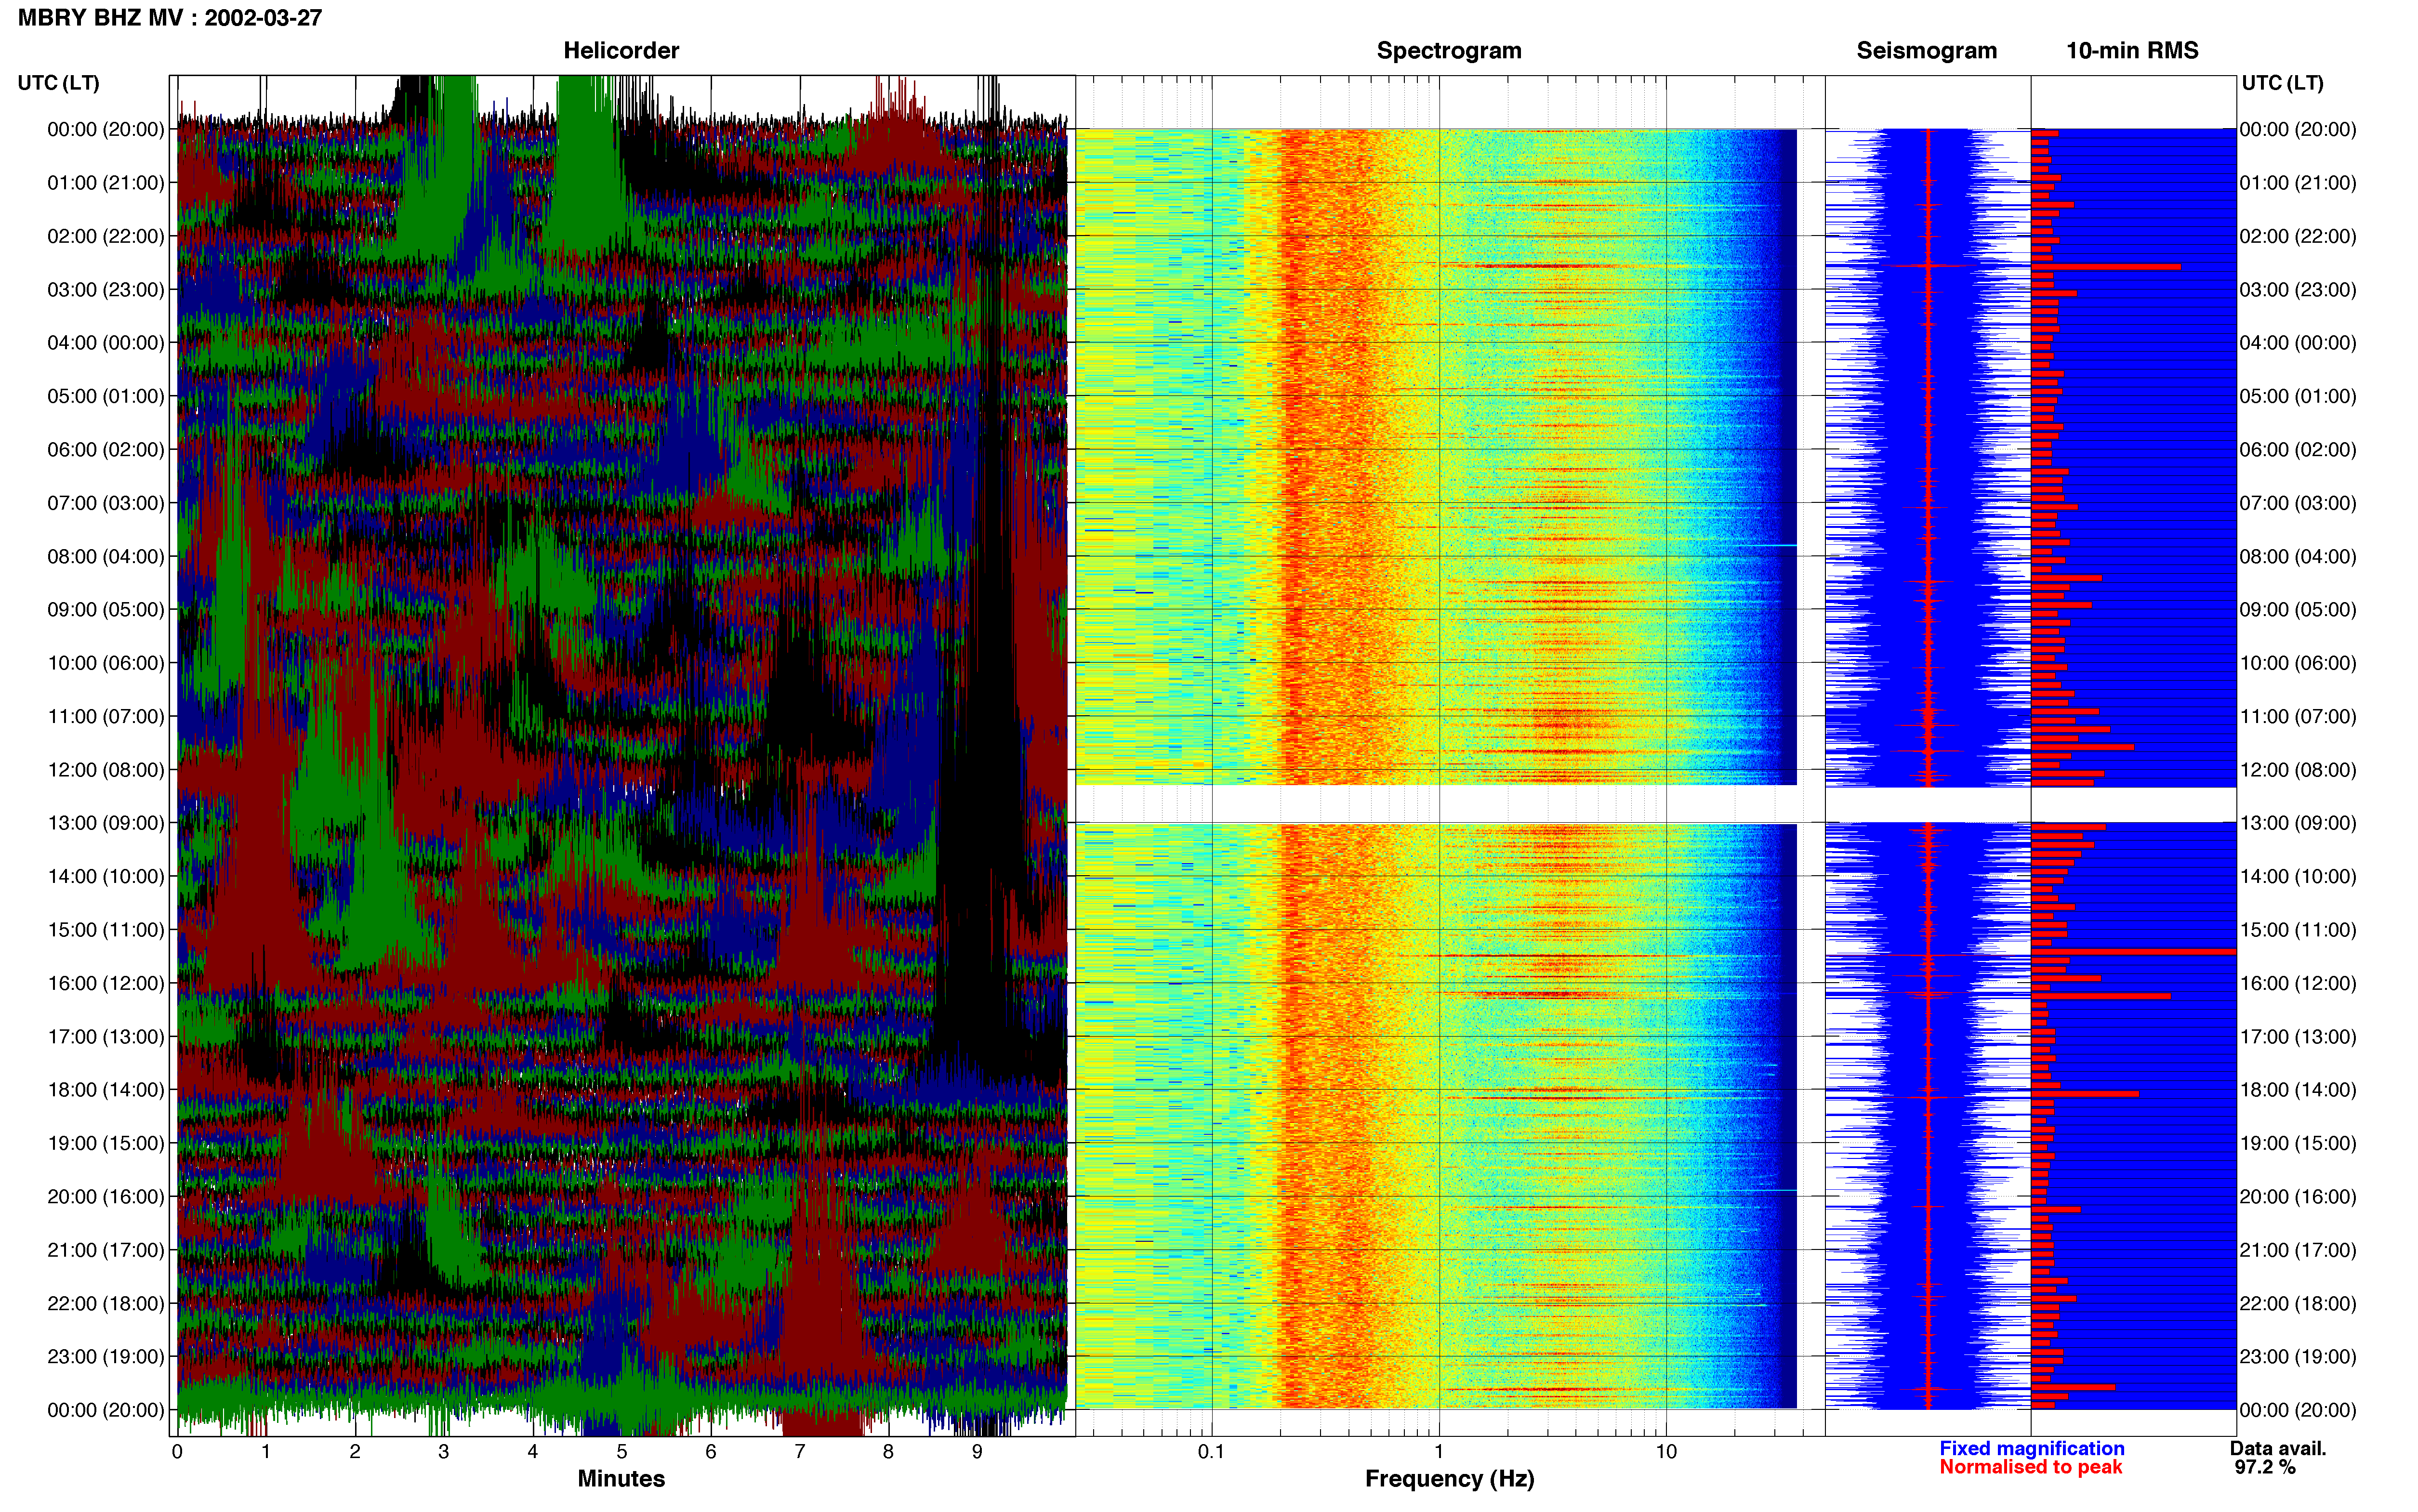Screen dimensions: 2418x1512
Task: Click tick '1' on the Frequency axis
Action: 1439,1452
